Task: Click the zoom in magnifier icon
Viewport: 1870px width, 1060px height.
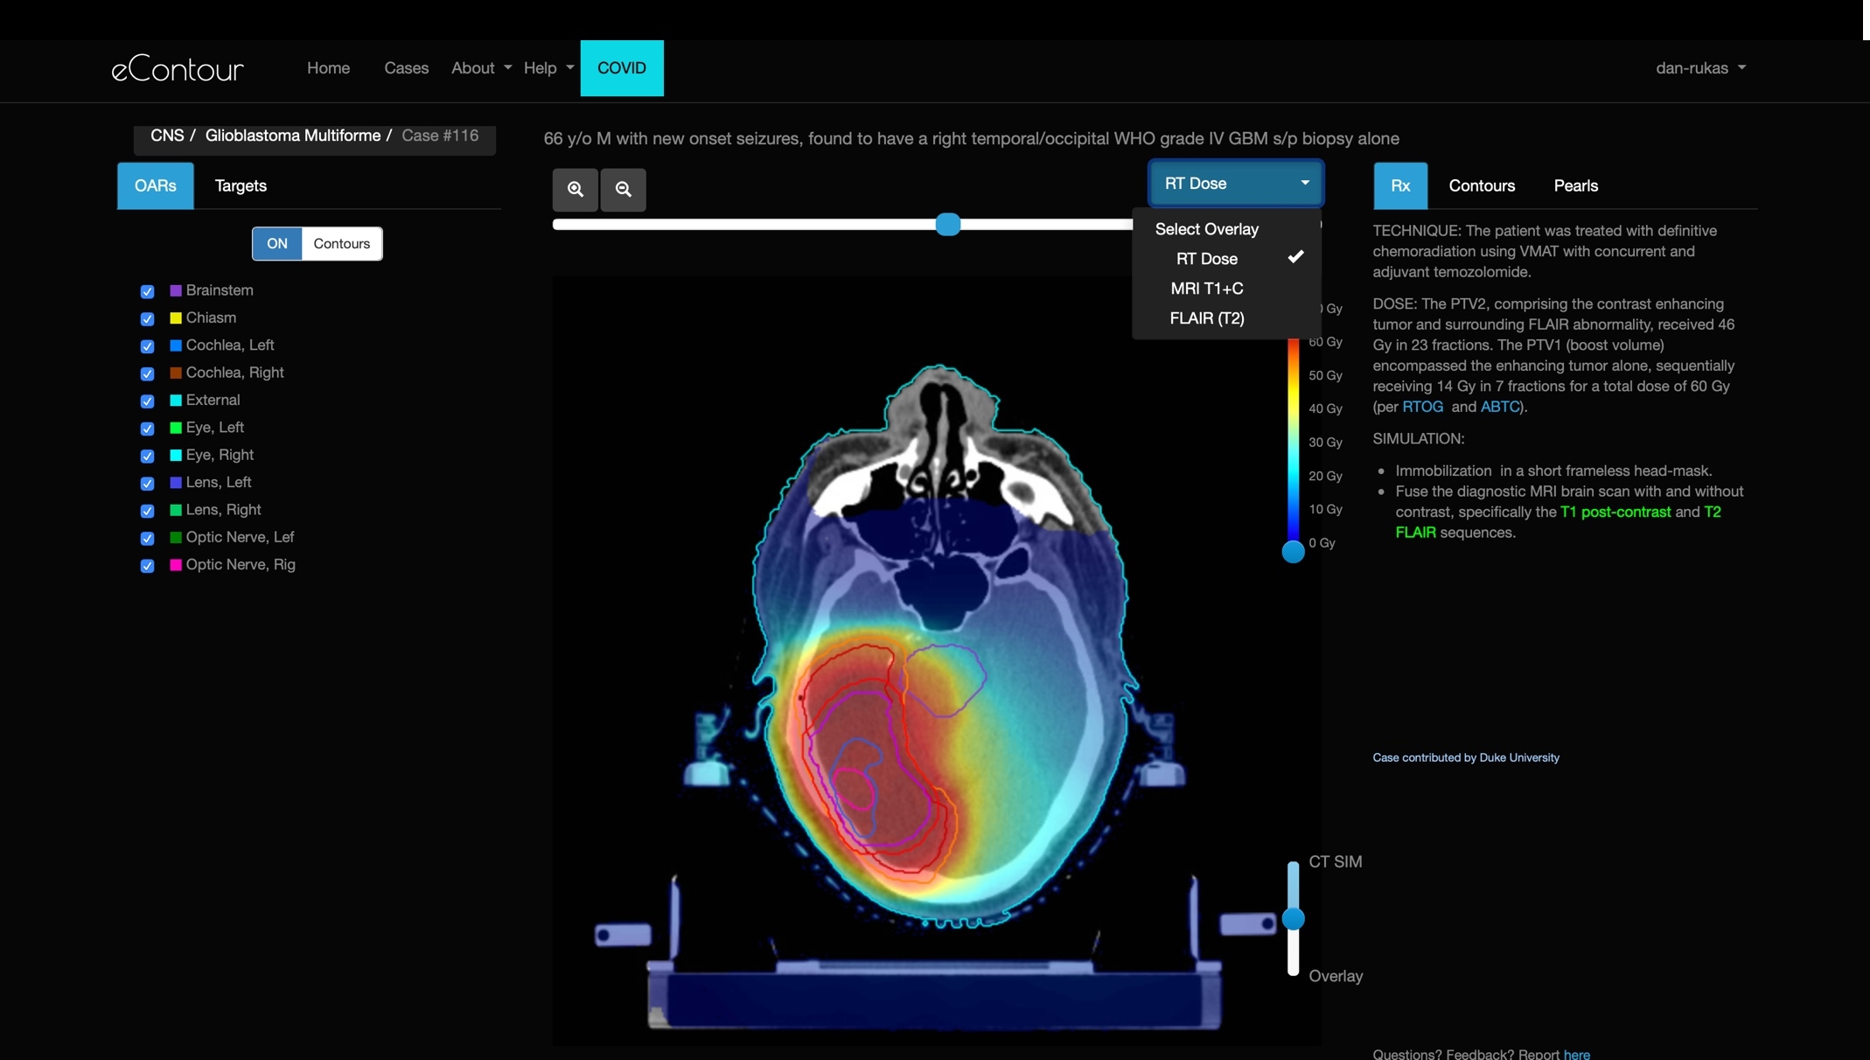Action: tap(575, 190)
